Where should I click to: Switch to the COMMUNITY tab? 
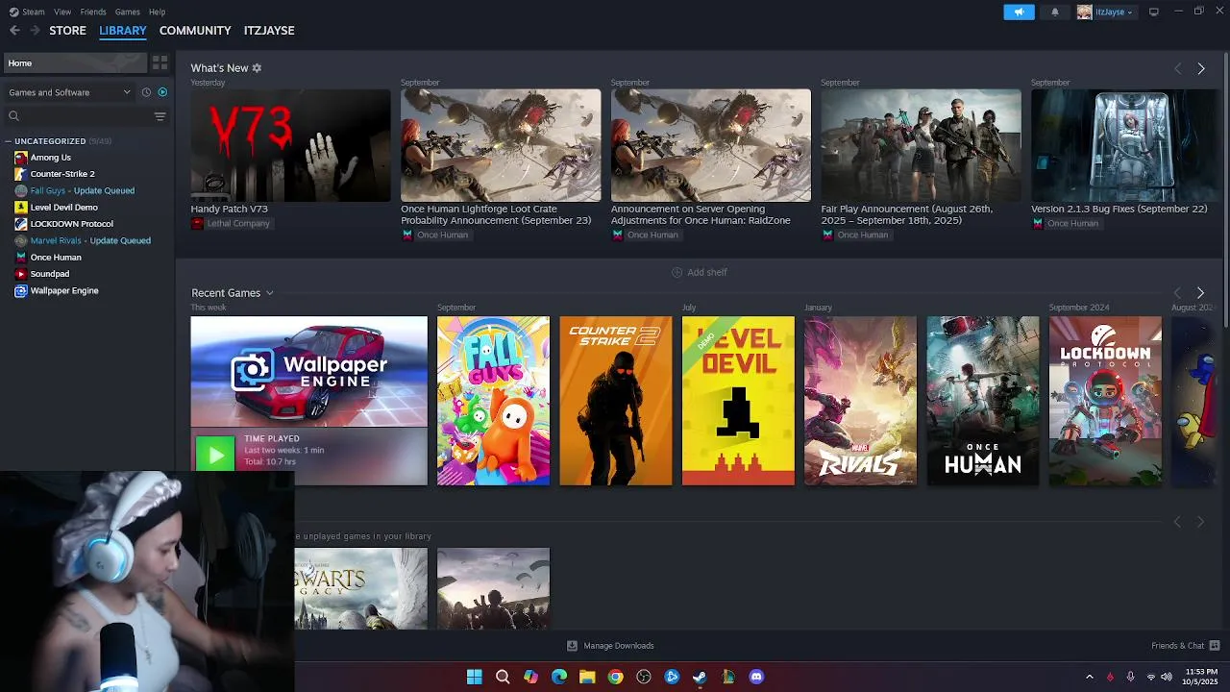tap(195, 31)
